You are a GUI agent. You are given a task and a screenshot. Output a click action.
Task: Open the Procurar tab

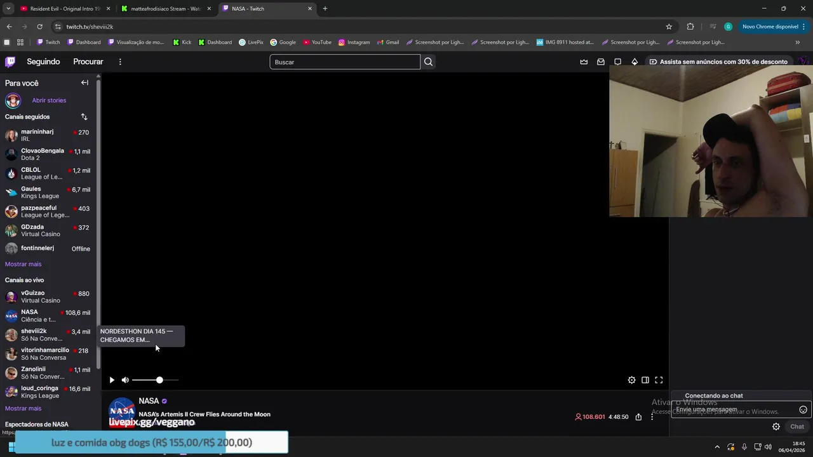(88, 62)
